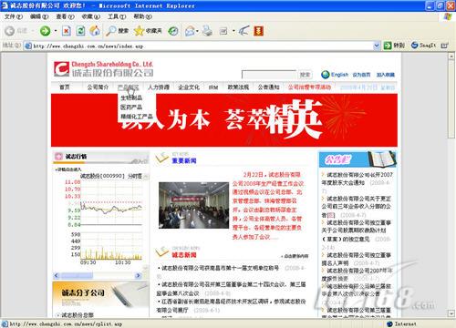Click the 搜索 button beside search box
456x328 pixels.
tap(305, 75)
